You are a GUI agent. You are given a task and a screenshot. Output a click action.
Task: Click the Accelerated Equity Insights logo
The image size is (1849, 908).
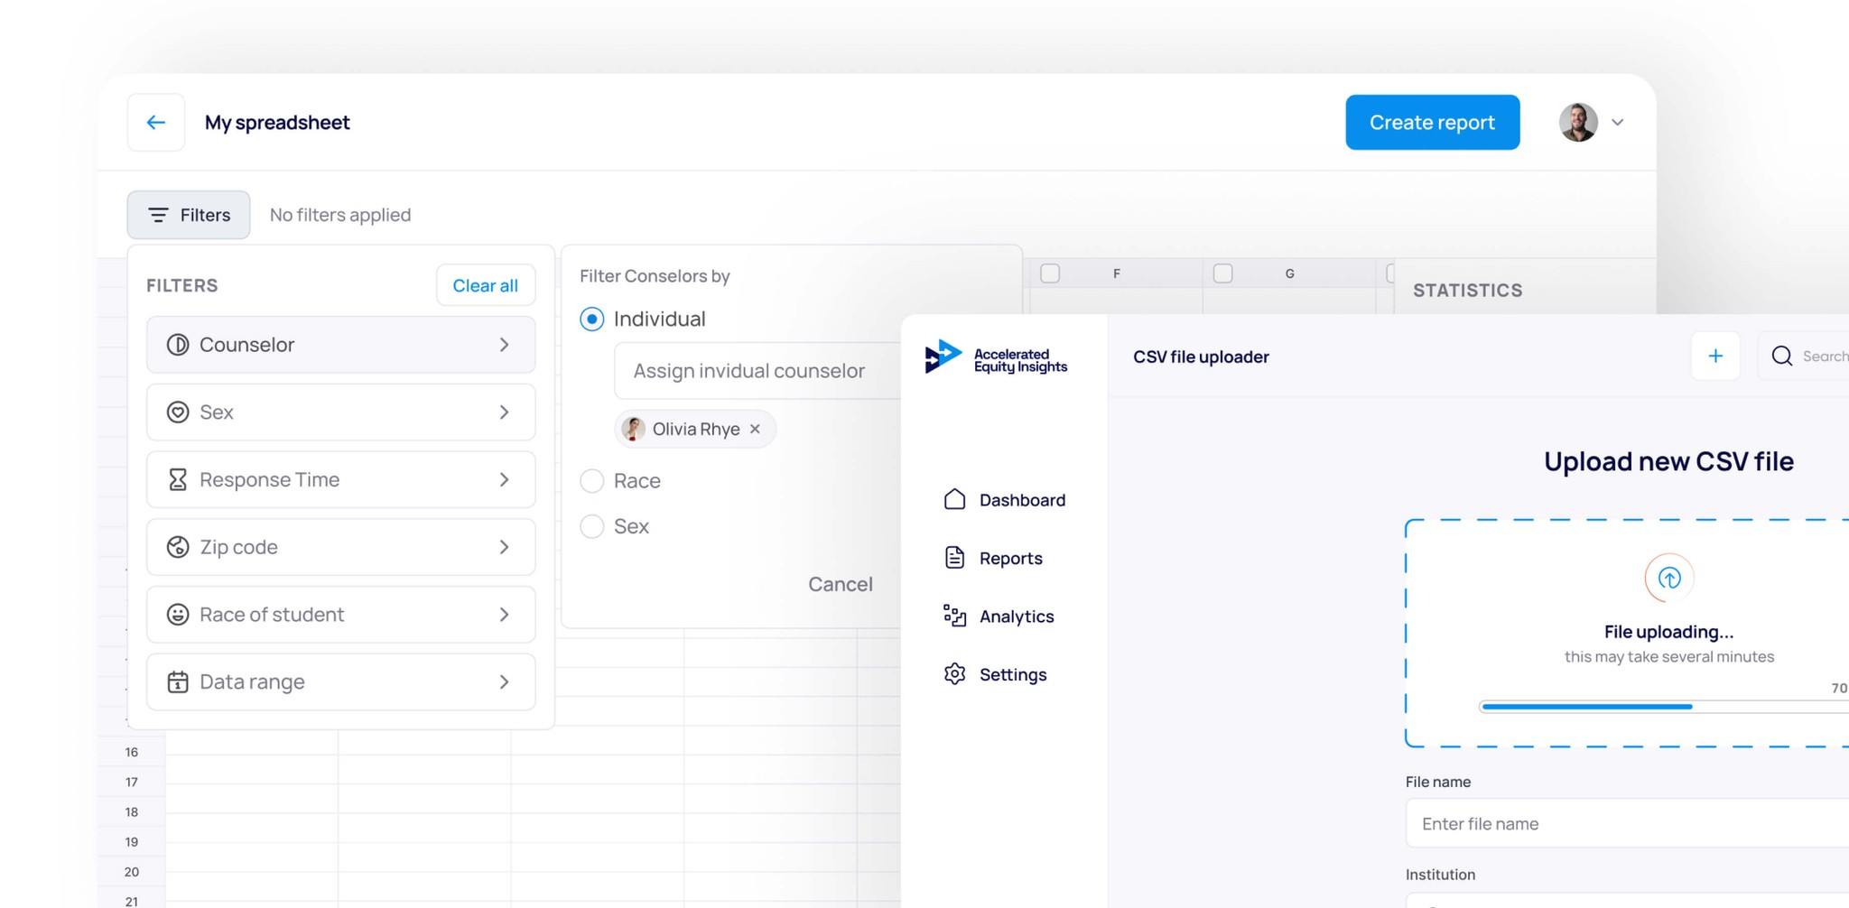[996, 358]
